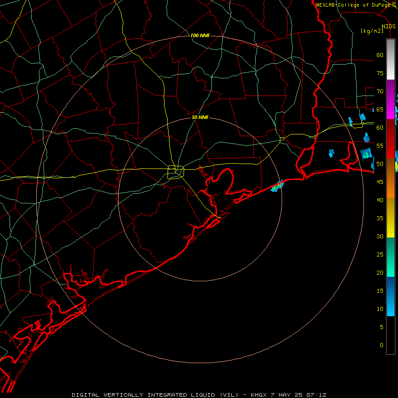Click the "07:12" time in the caption

click(316, 395)
